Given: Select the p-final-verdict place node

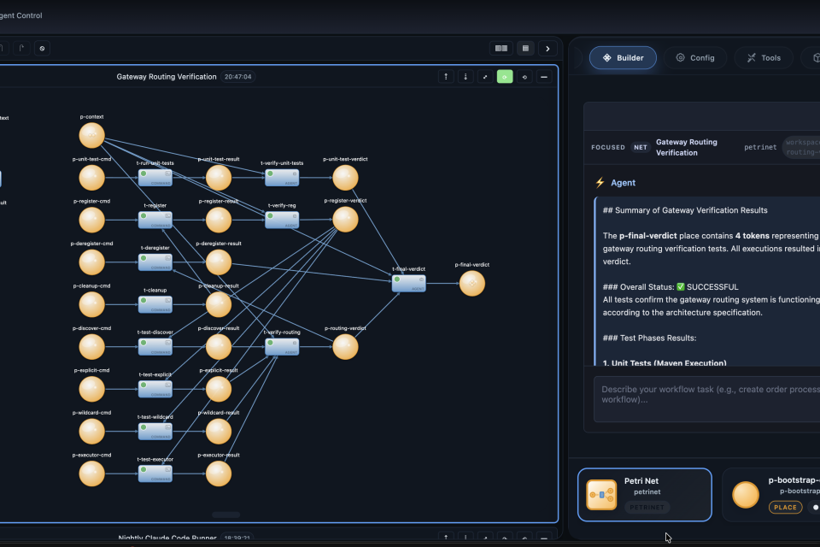Looking at the screenshot, I should click(x=471, y=284).
